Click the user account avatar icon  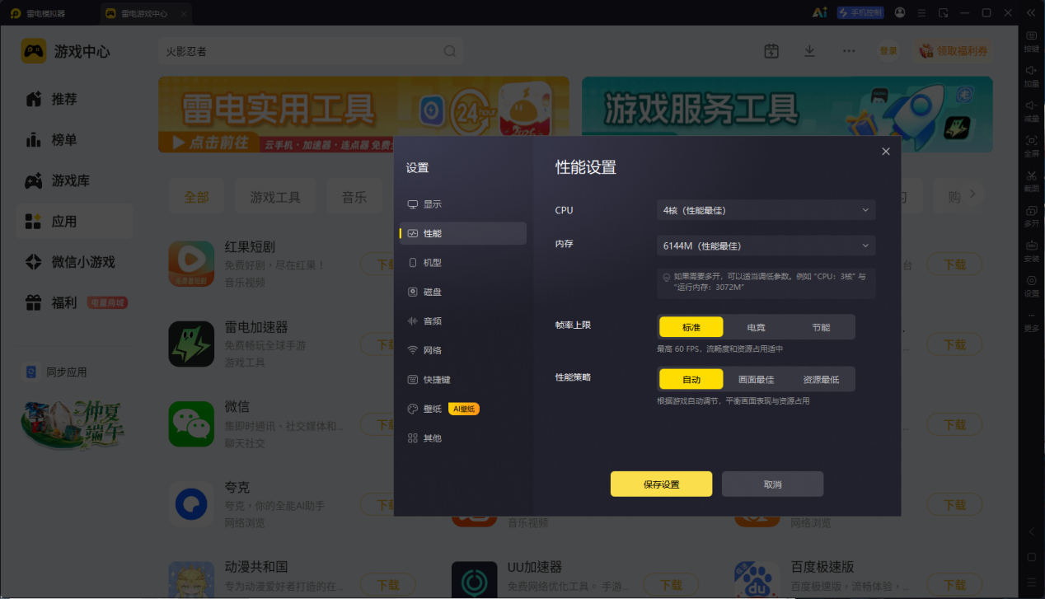pyautogui.click(x=899, y=12)
